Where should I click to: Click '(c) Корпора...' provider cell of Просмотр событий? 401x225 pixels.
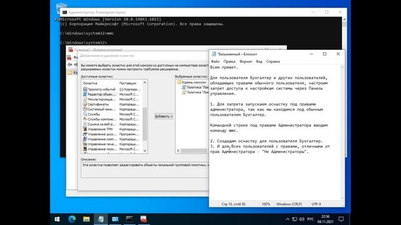click(x=130, y=89)
